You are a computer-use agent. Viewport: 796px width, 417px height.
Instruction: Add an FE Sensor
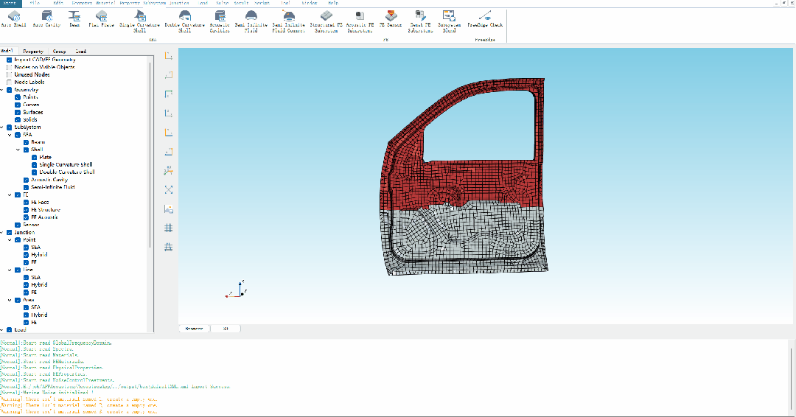[391, 19]
